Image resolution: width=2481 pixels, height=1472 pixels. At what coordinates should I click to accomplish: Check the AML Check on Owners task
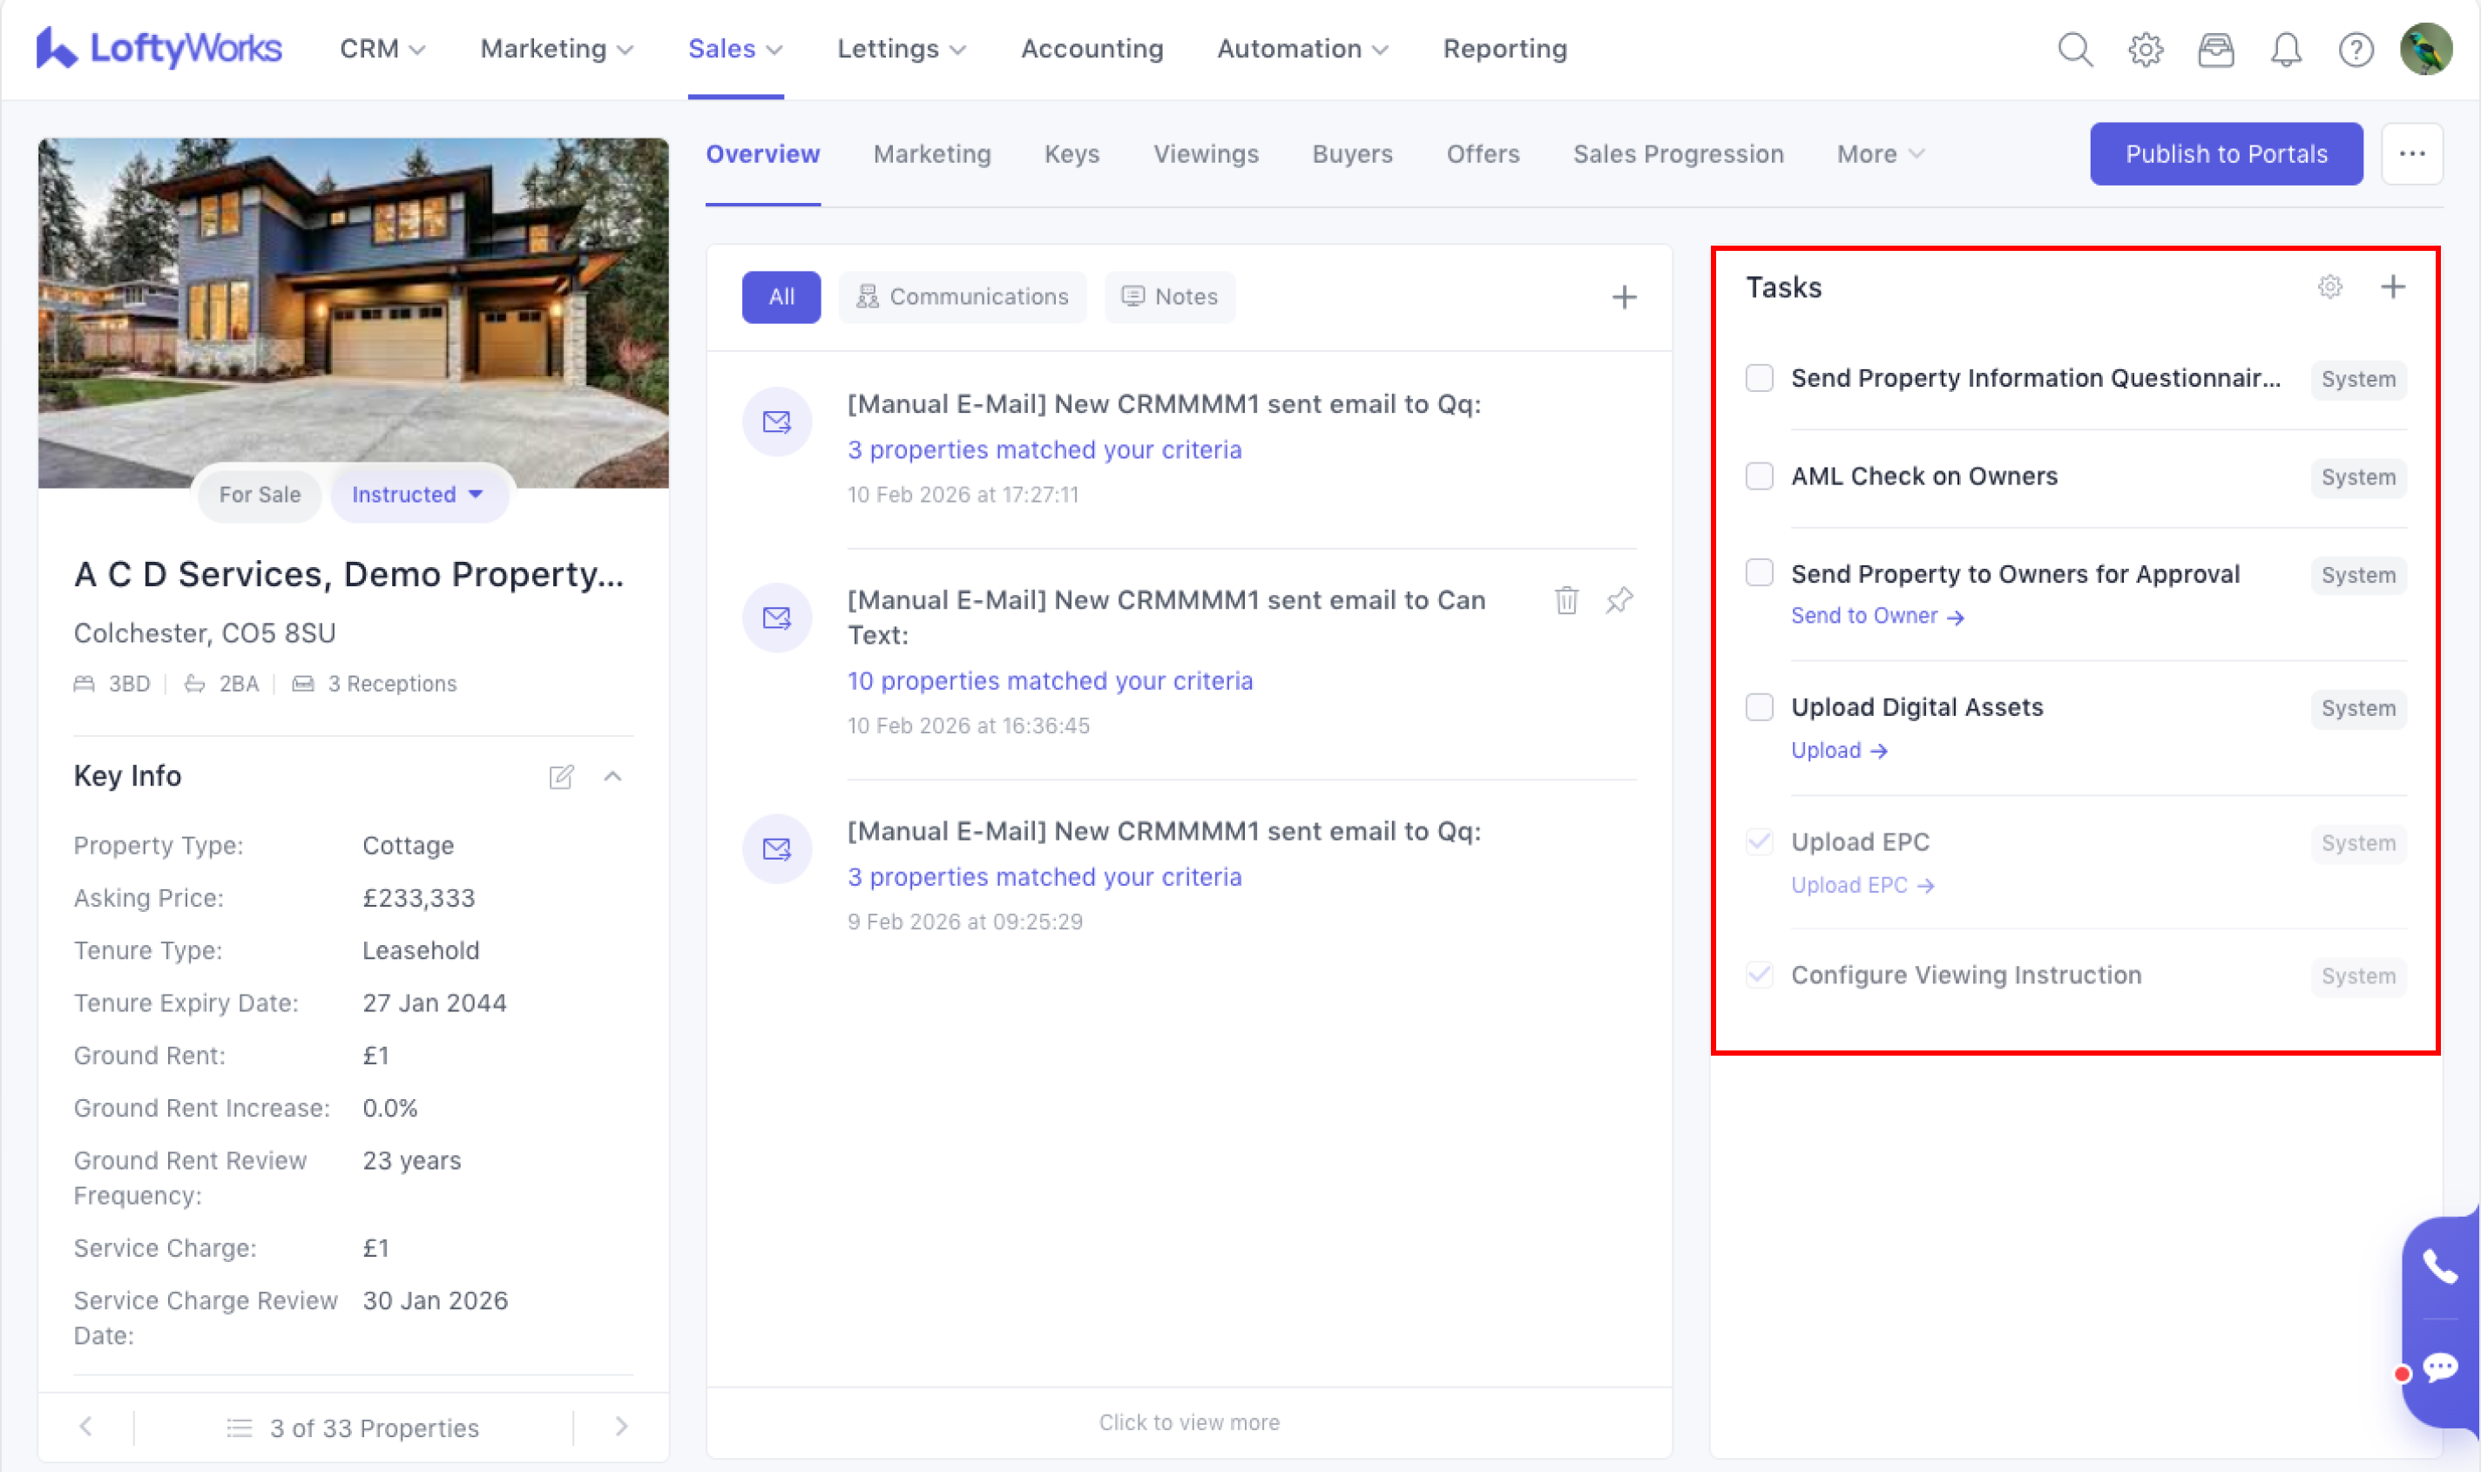1759,476
